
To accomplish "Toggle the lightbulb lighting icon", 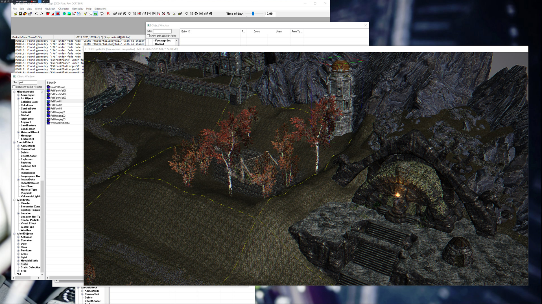I will click(86, 14).
